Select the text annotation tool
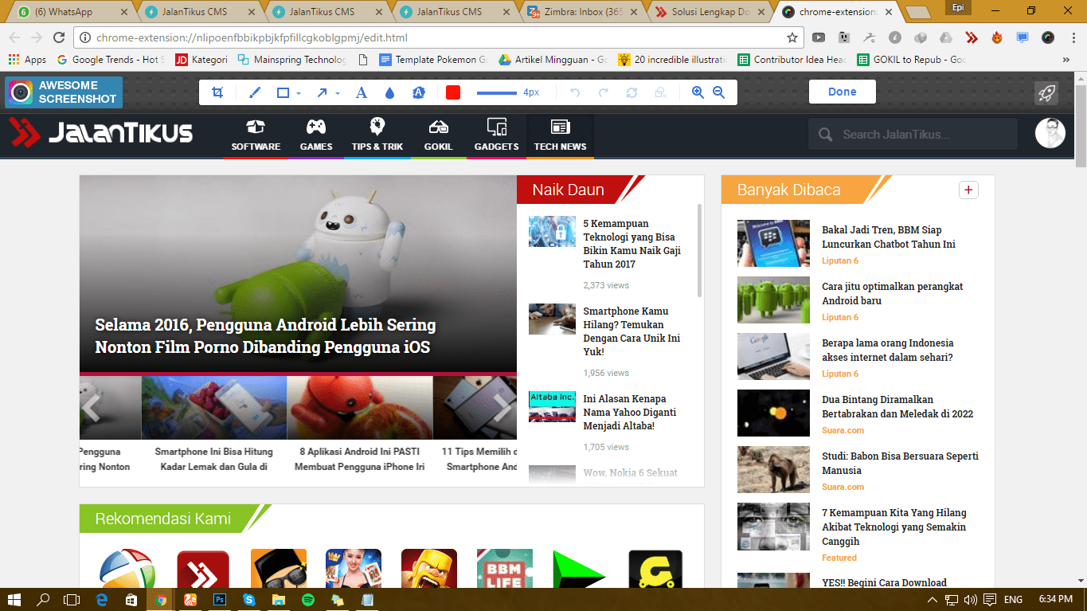1087x611 pixels. pos(361,92)
